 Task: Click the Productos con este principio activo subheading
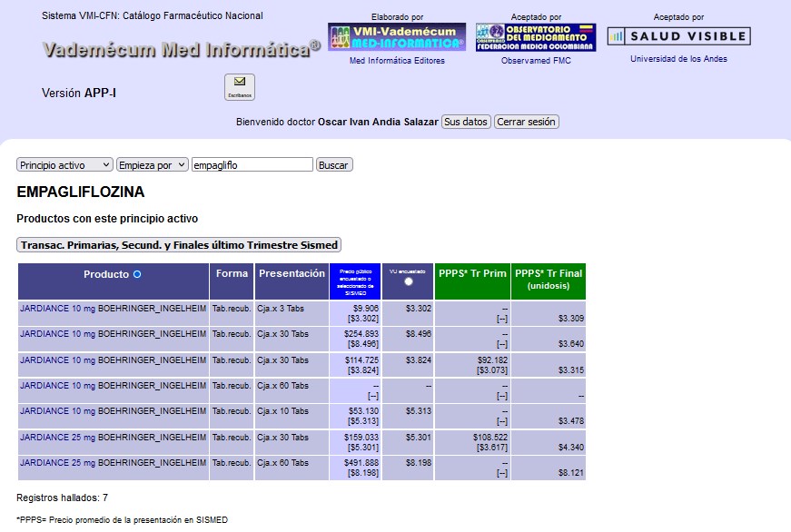click(x=107, y=219)
